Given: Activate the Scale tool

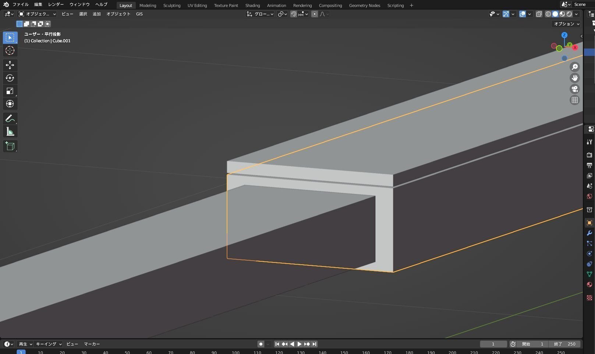Looking at the screenshot, I should point(10,91).
